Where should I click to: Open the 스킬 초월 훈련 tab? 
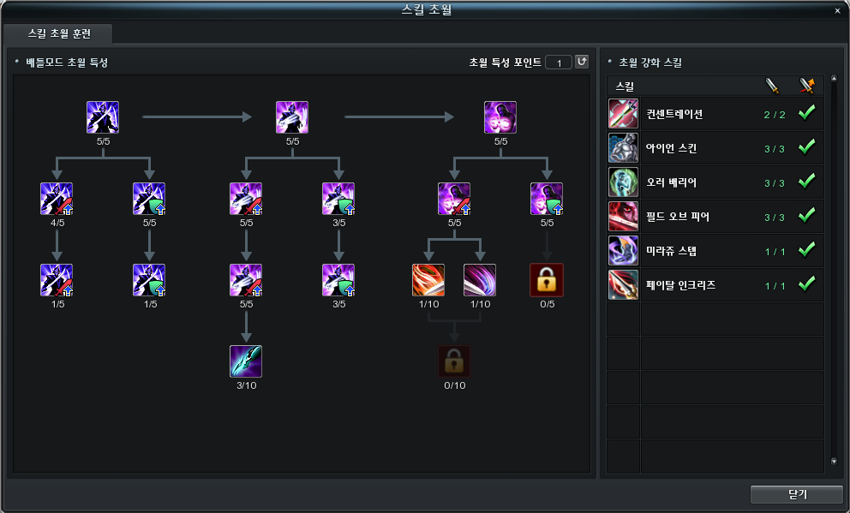tap(58, 33)
